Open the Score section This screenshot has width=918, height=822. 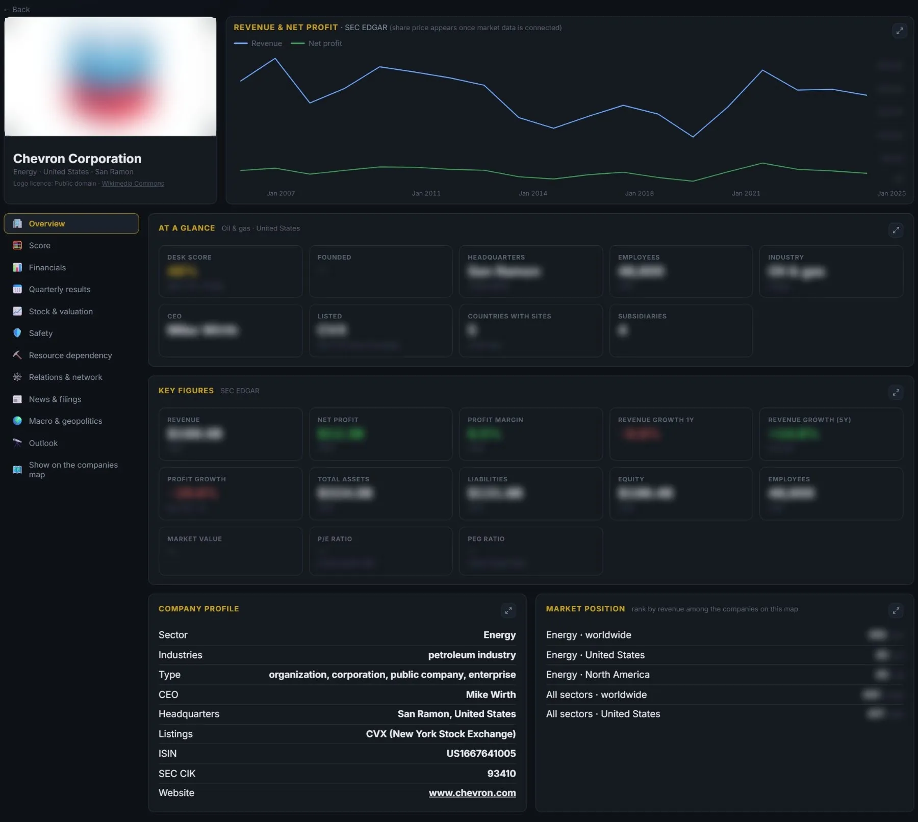tap(71, 245)
